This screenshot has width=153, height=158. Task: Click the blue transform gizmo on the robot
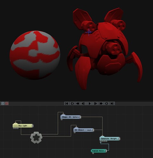tap(89, 32)
